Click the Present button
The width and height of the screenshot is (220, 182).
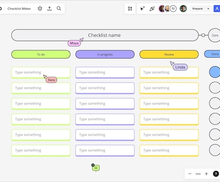tap(198, 9)
